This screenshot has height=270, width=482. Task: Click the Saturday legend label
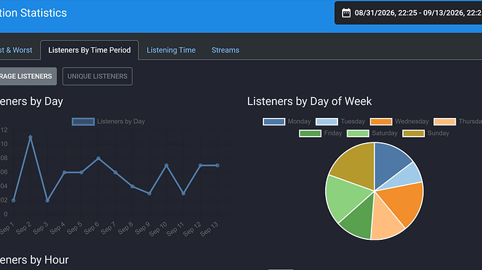pos(384,133)
